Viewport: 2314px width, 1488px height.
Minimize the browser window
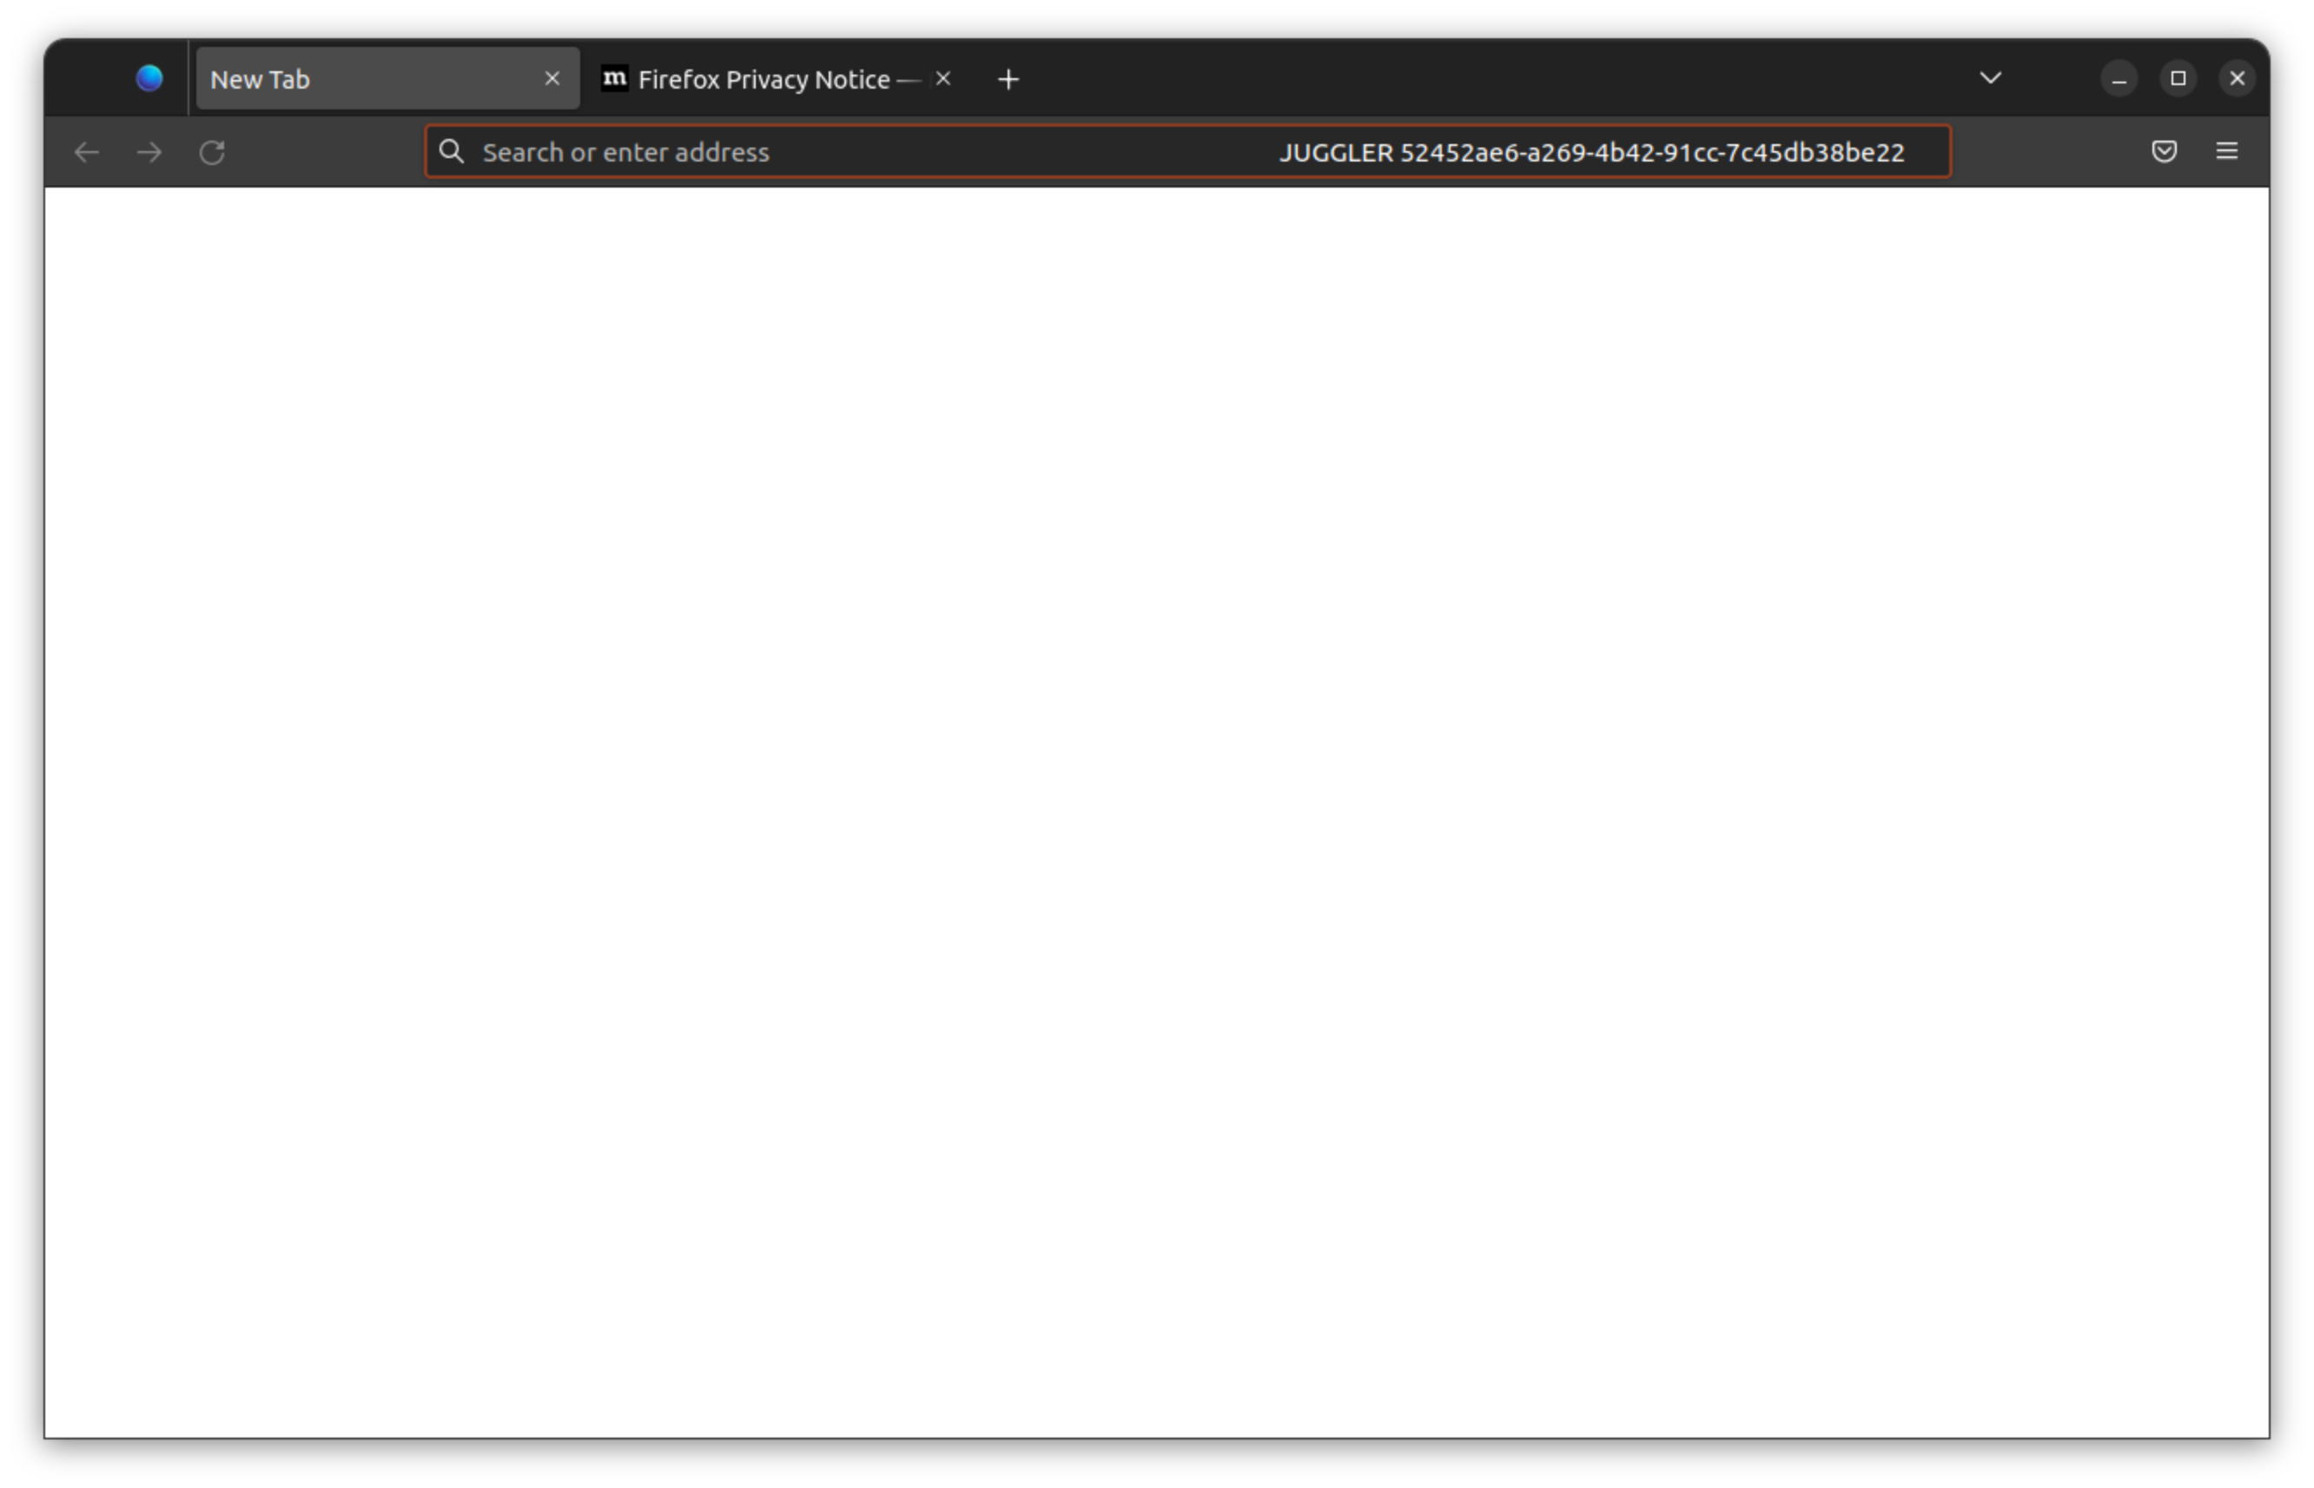click(2119, 78)
